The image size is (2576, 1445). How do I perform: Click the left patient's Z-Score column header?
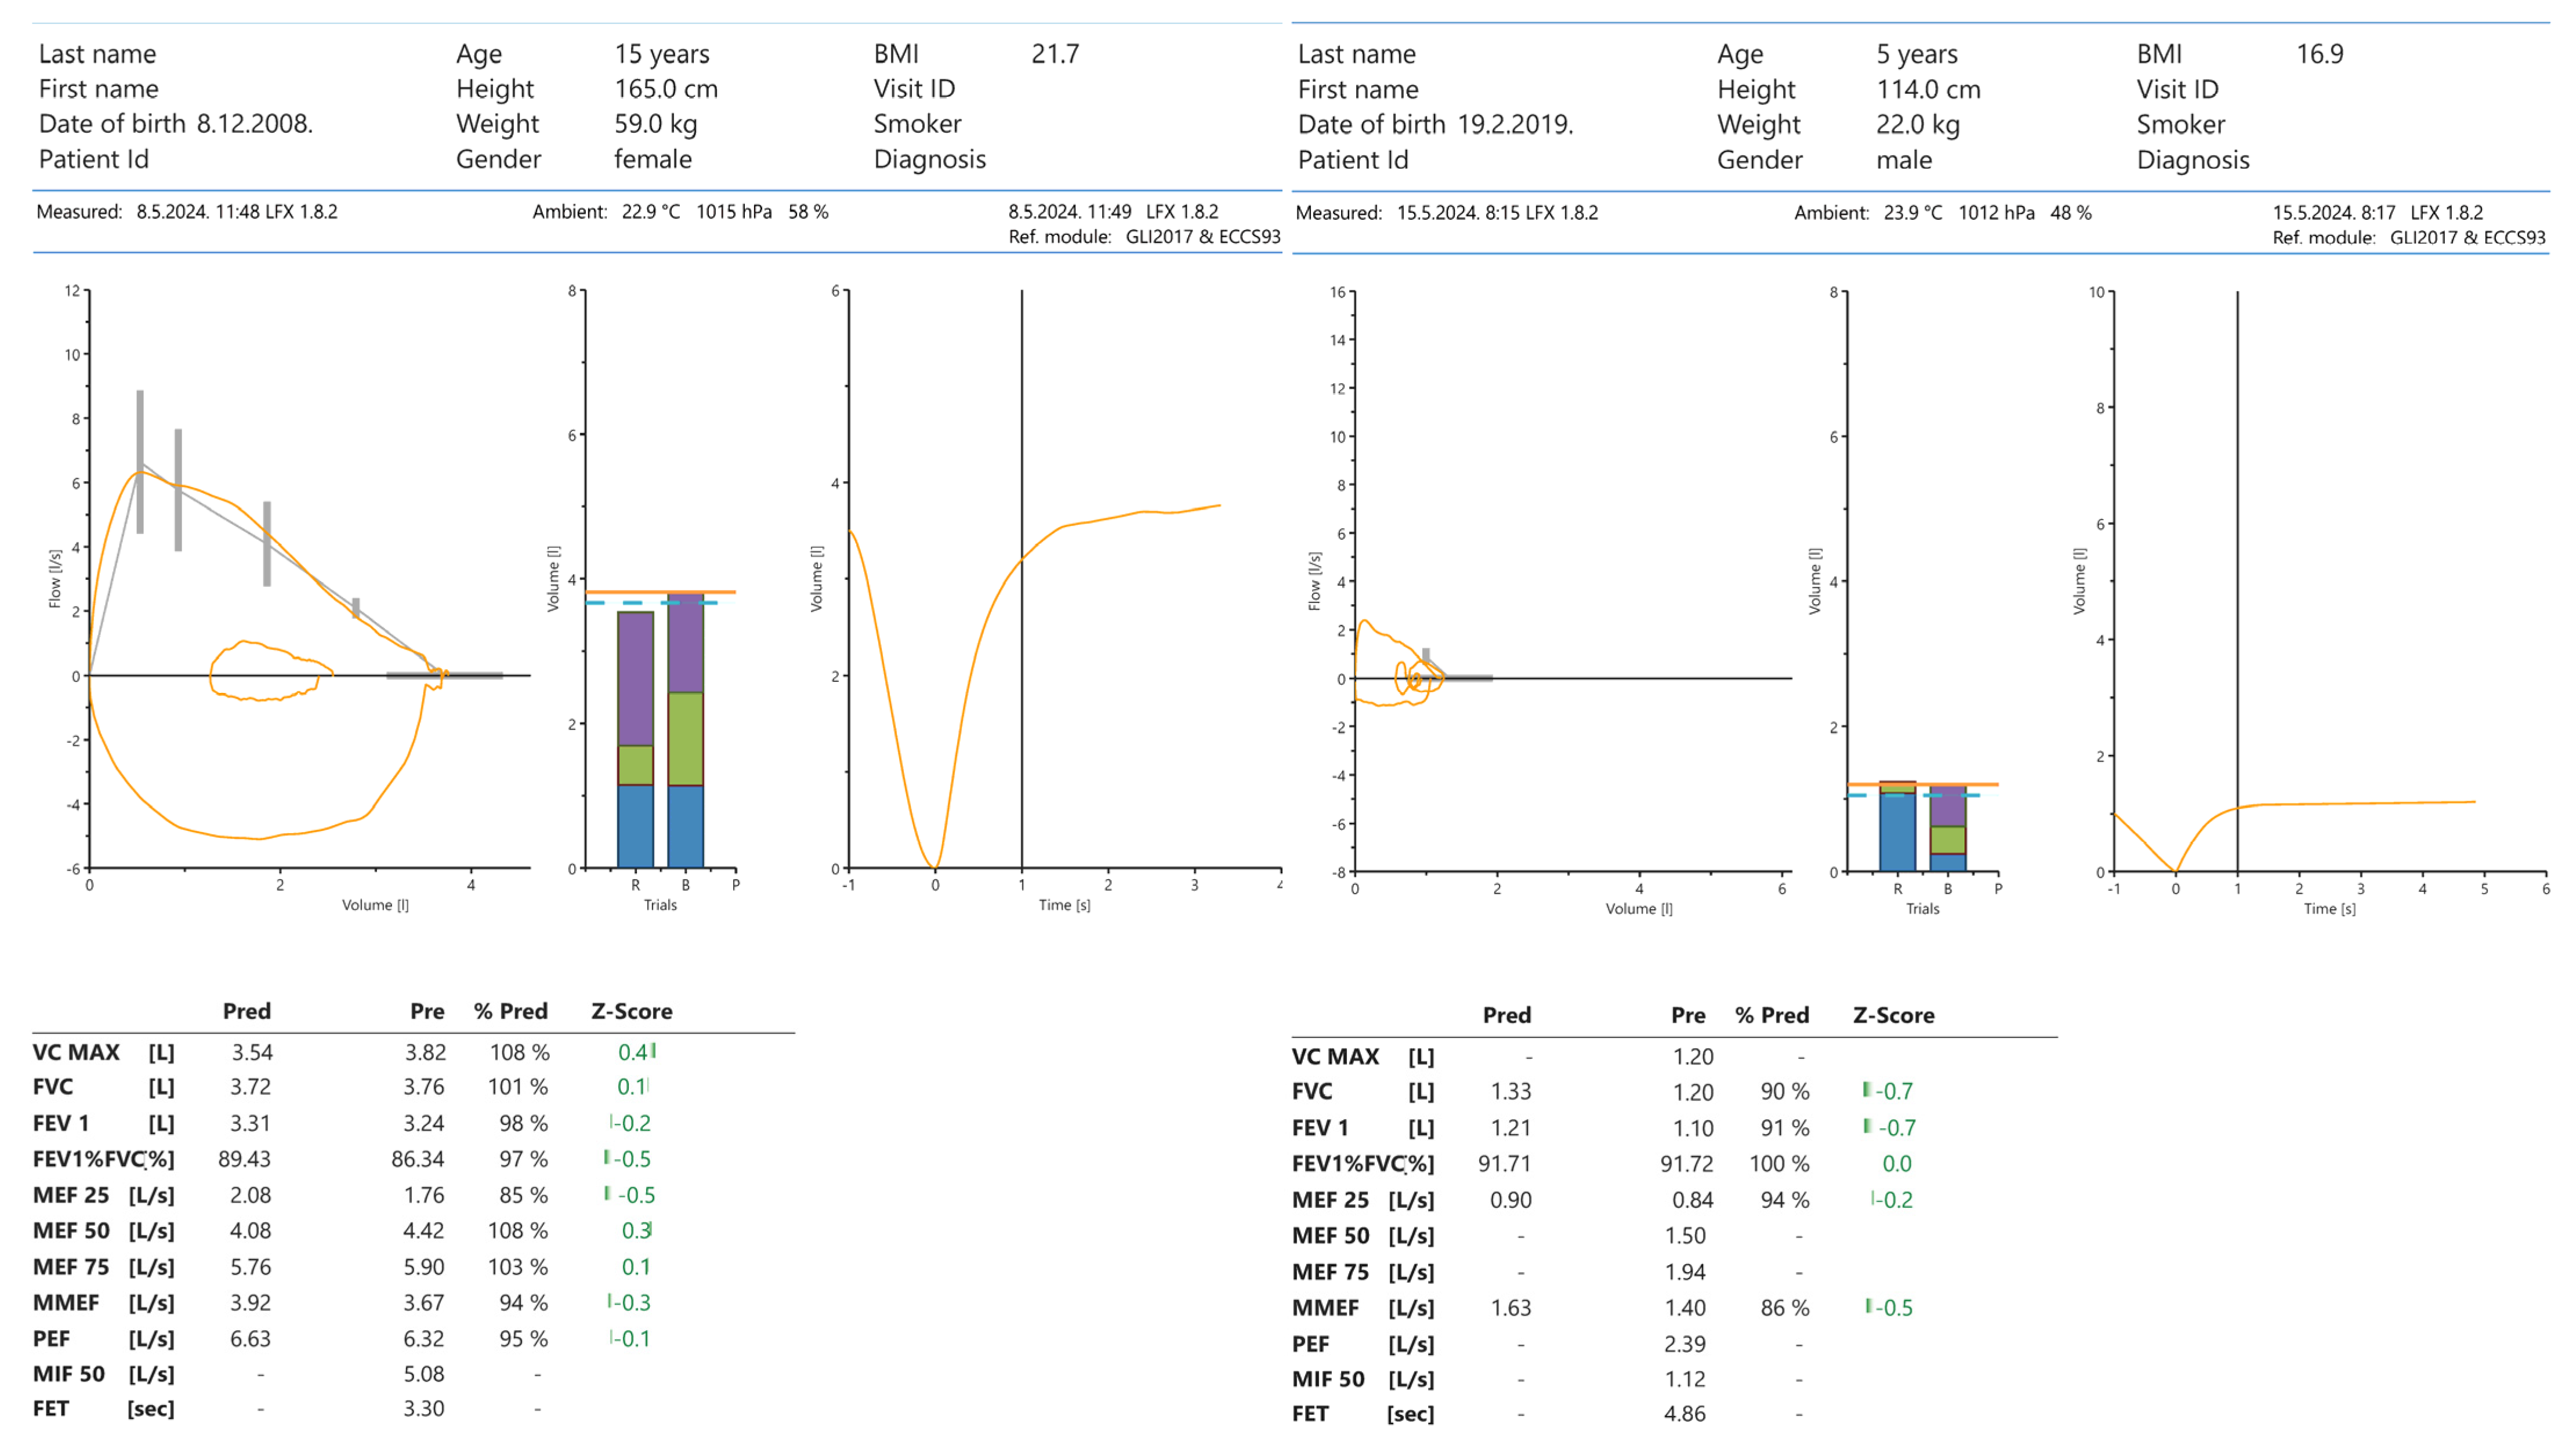pos(631,1011)
